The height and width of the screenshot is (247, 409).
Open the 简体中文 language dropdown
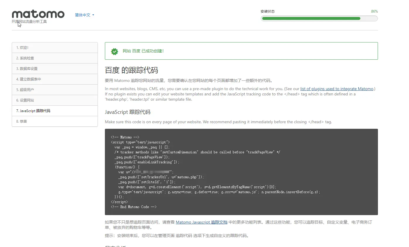(85, 15)
